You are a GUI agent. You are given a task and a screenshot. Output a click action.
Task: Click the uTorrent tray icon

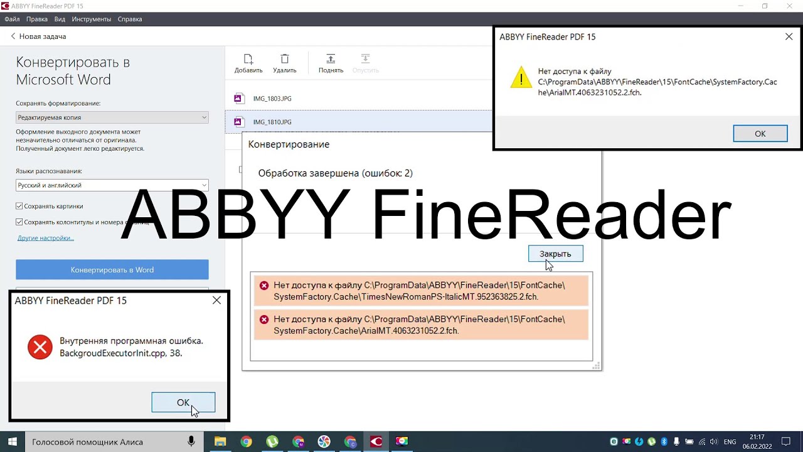tap(652, 442)
